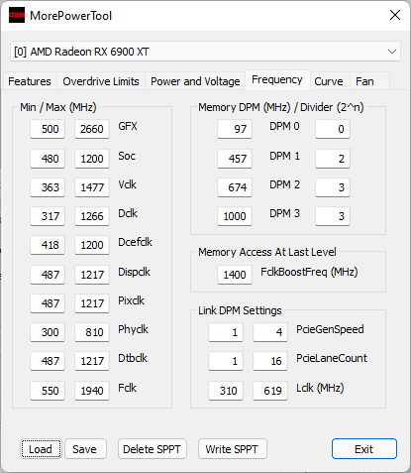
Task: Click the Dclk minimum field 317
Action: (x=48, y=216)
